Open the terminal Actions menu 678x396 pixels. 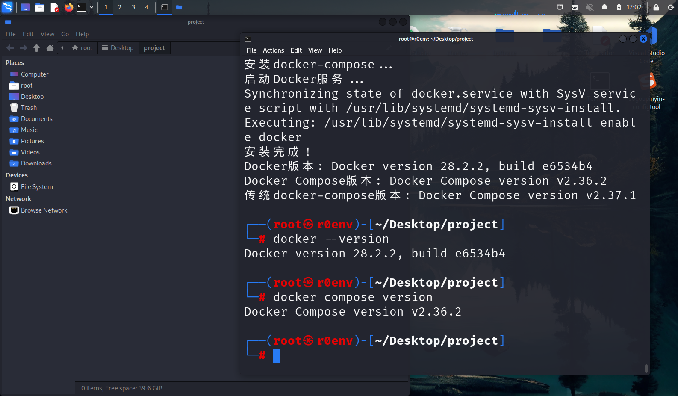coord(273,50)
